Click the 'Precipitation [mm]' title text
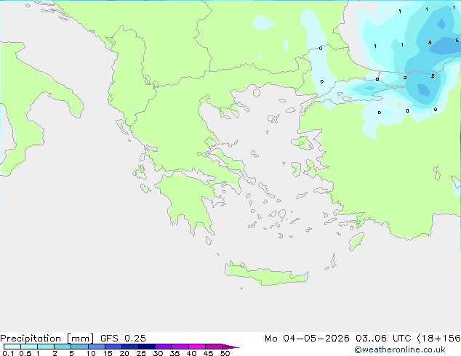Screen dimensions: 461x356 click(47, 339)
